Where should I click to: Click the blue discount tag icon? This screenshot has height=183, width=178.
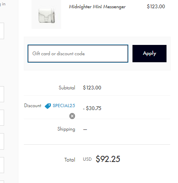pyautogui.click(x=48, y=106)
